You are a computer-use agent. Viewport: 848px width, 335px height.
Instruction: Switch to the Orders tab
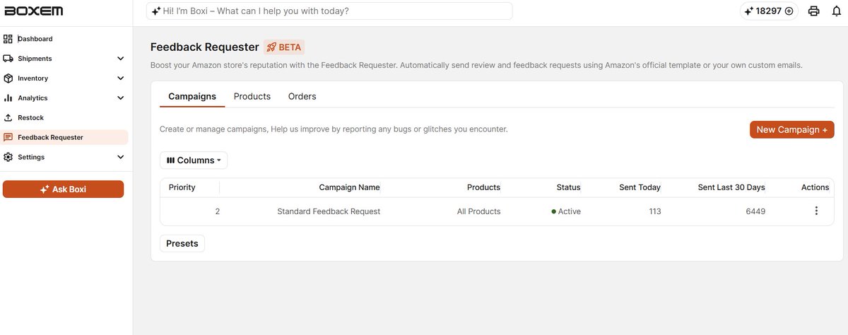pos(302,96)
